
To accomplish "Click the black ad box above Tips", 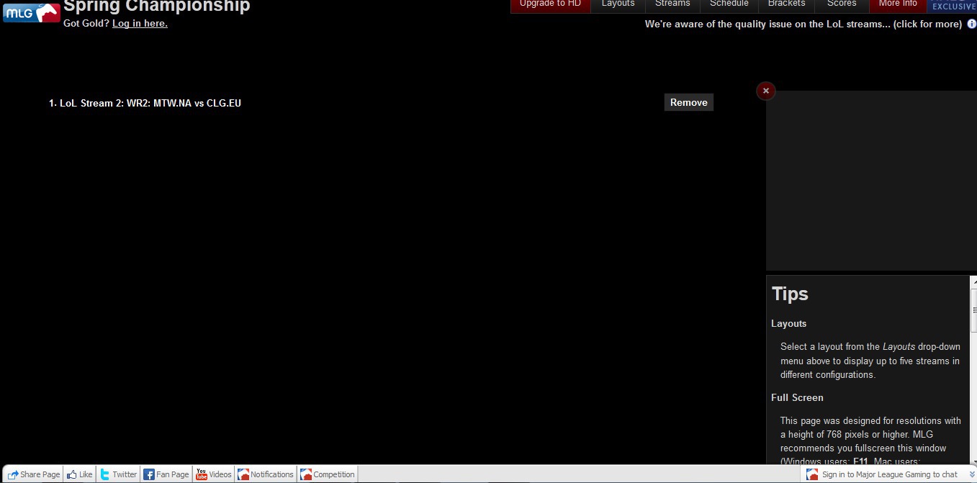I will pyautogui.click(x=871, y=181).
